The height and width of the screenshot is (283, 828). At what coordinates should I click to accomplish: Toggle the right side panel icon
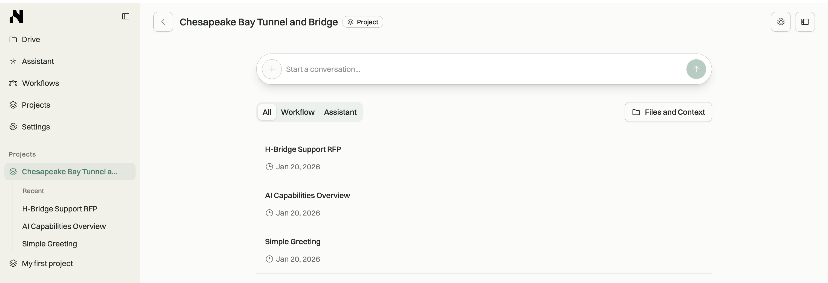[x=805, y=22]
